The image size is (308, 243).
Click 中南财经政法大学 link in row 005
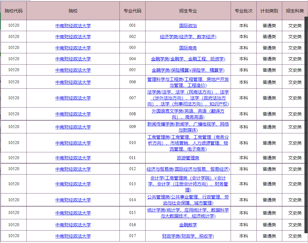(x=73, y=70)
